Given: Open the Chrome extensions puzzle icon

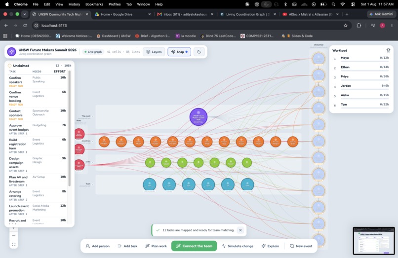Looking at the screenshot, I should pos(358,25).
